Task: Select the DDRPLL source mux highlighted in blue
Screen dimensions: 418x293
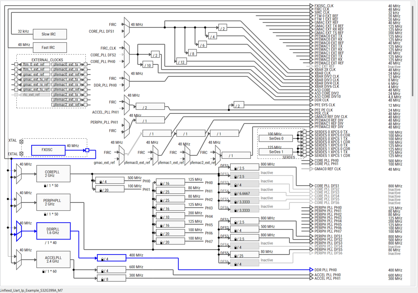Action: click(x=19, y=231)
